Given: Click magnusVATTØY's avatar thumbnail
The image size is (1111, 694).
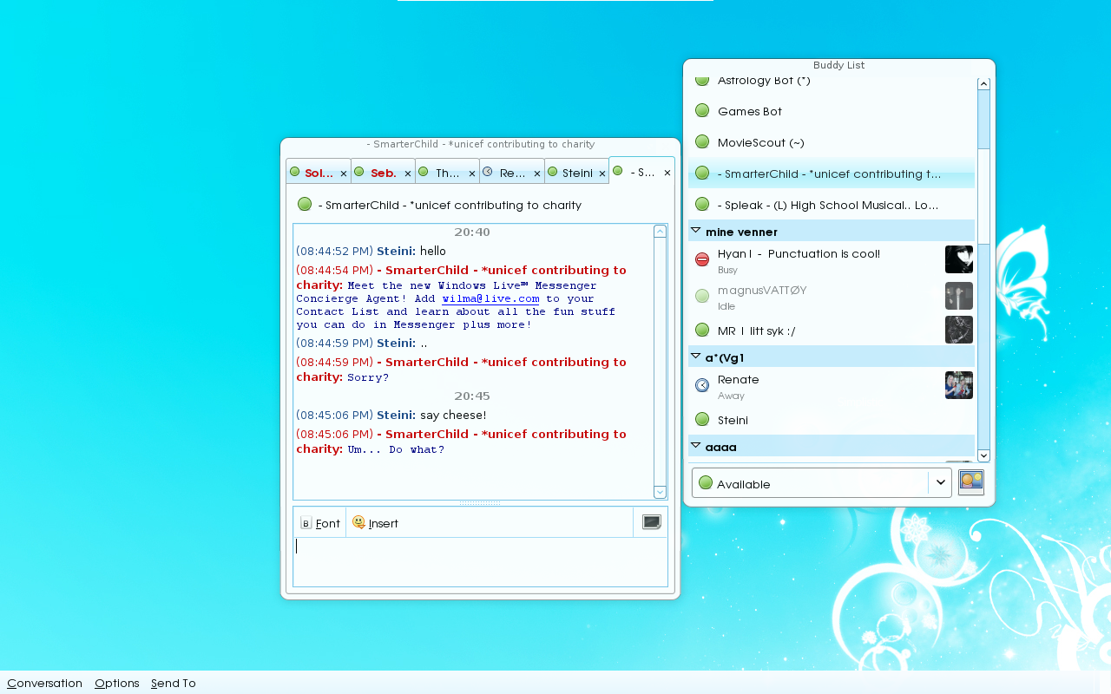Looking at the screenshot, I should 959,296.
